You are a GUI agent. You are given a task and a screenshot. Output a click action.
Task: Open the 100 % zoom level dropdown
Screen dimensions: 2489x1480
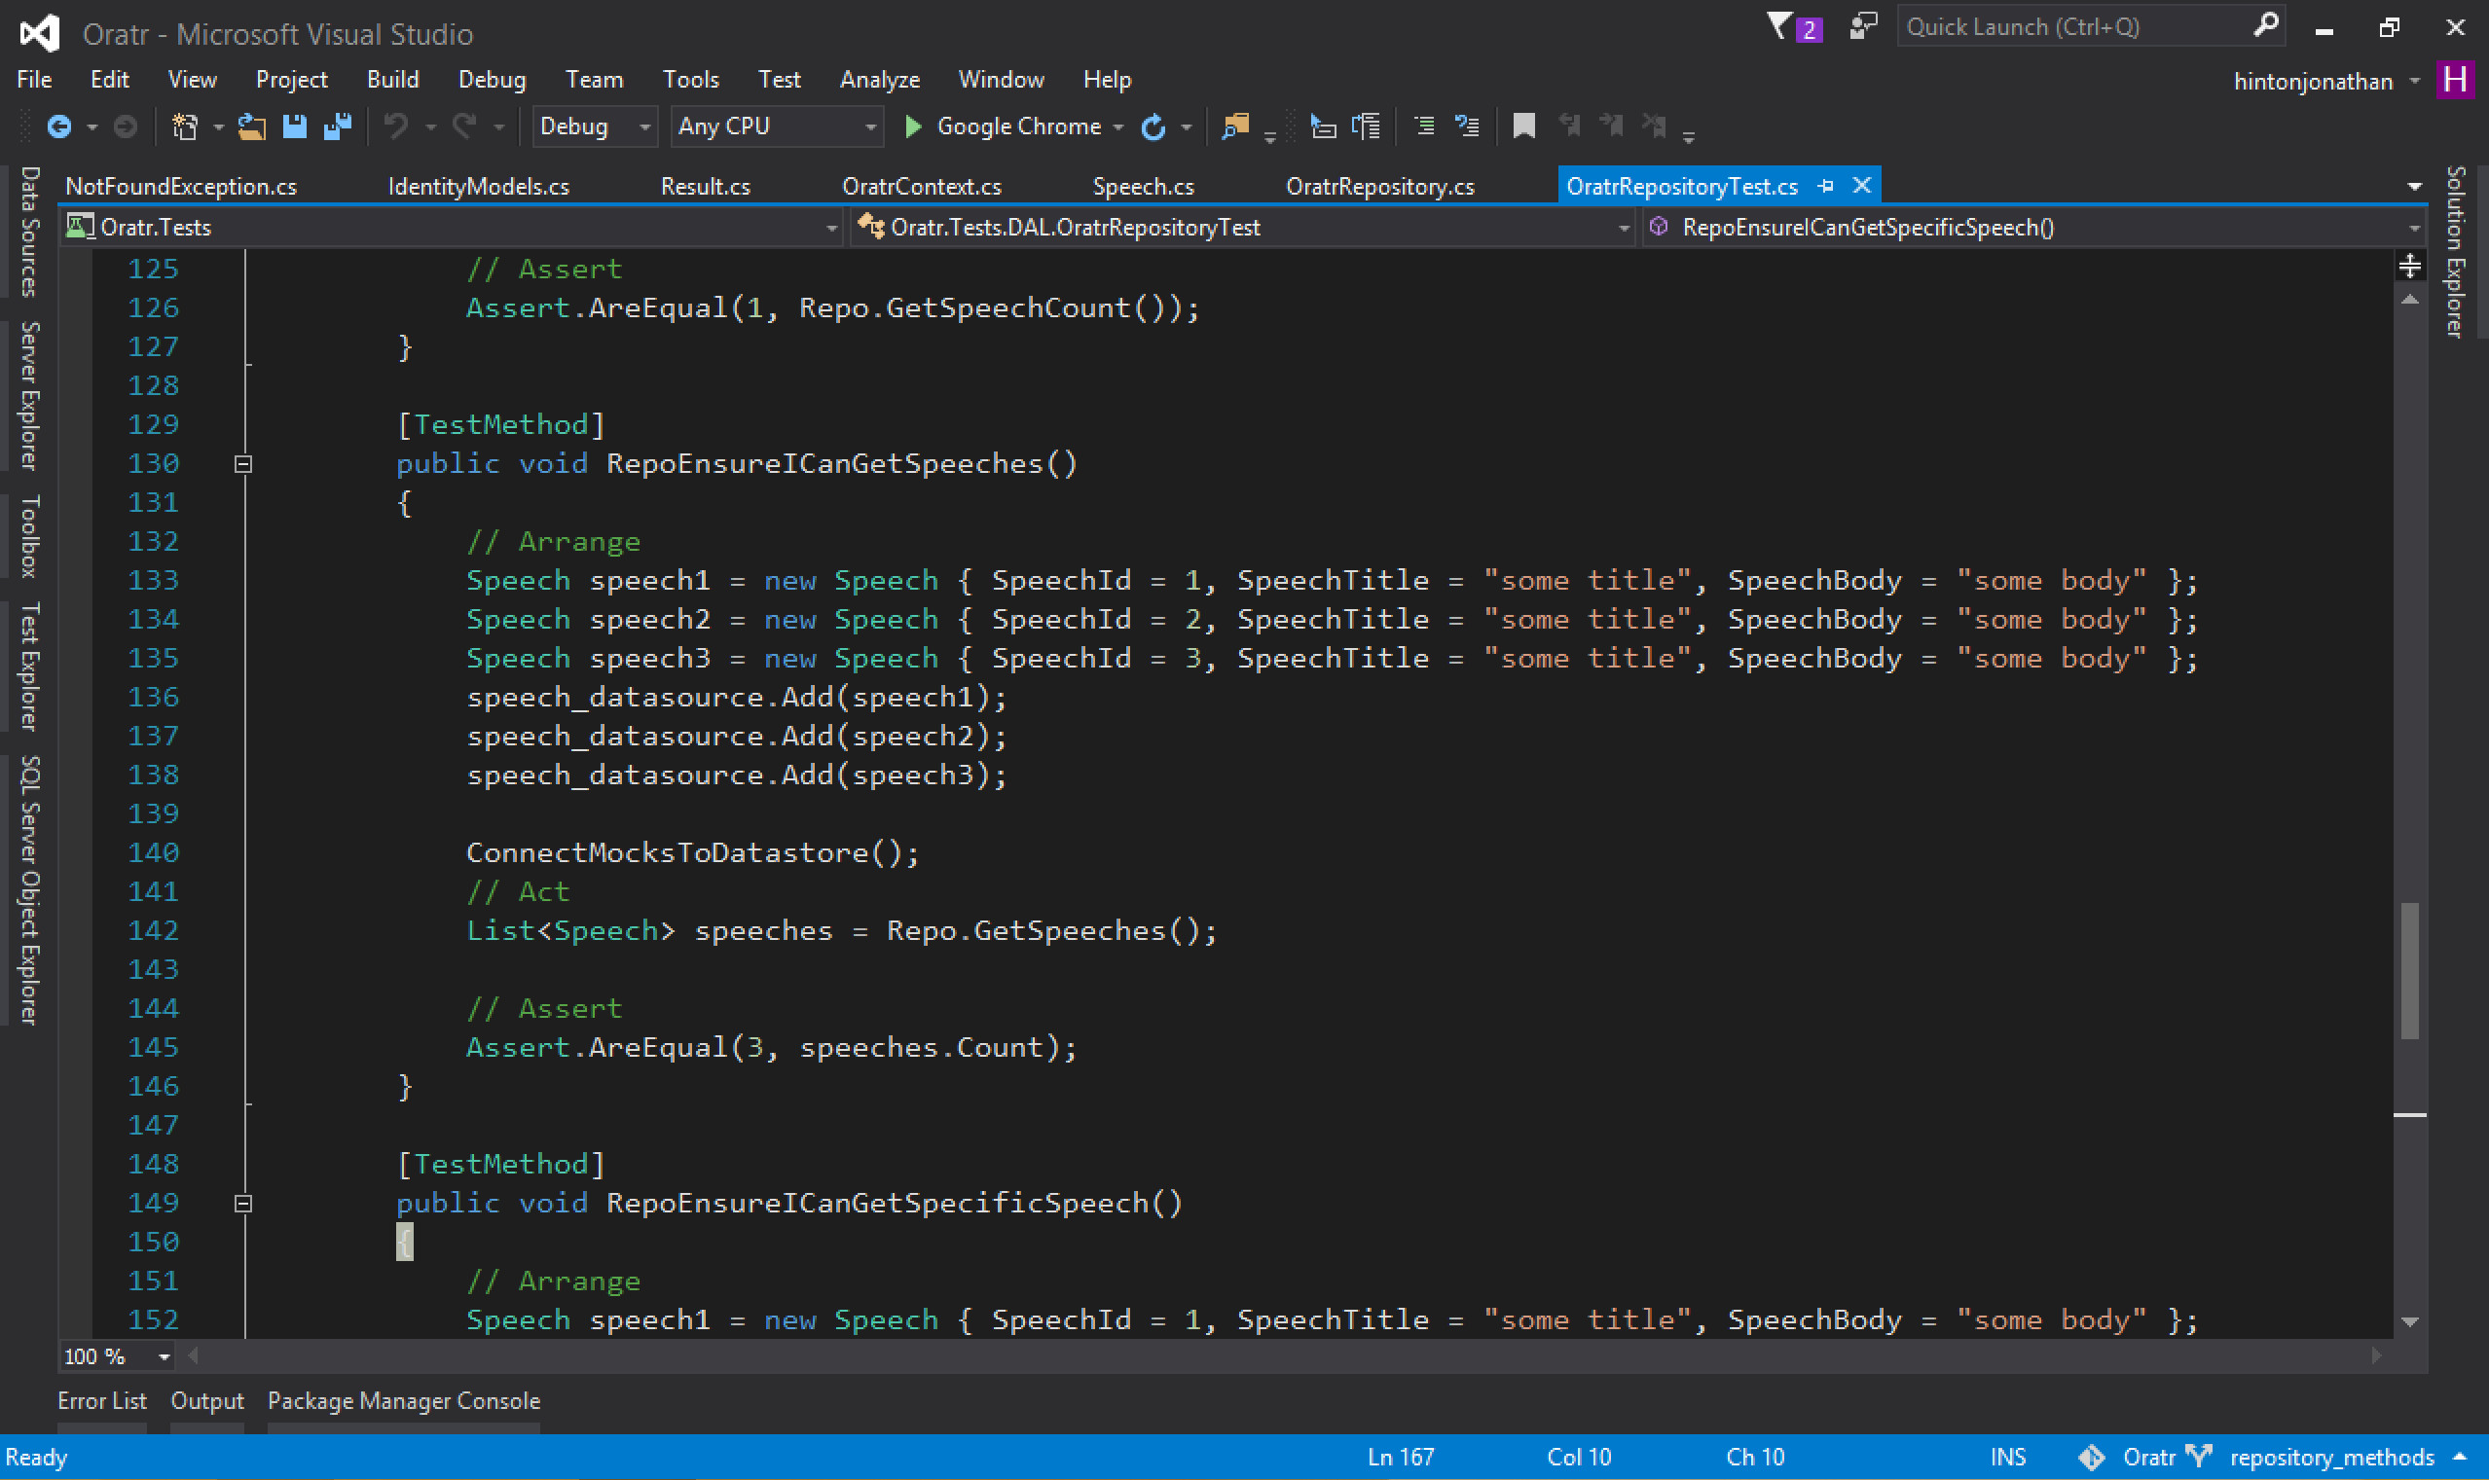click(x=117, y=1356)
